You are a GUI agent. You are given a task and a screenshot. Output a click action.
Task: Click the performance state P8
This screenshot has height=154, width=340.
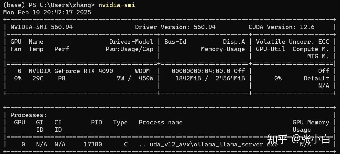[x=62, y=78]
